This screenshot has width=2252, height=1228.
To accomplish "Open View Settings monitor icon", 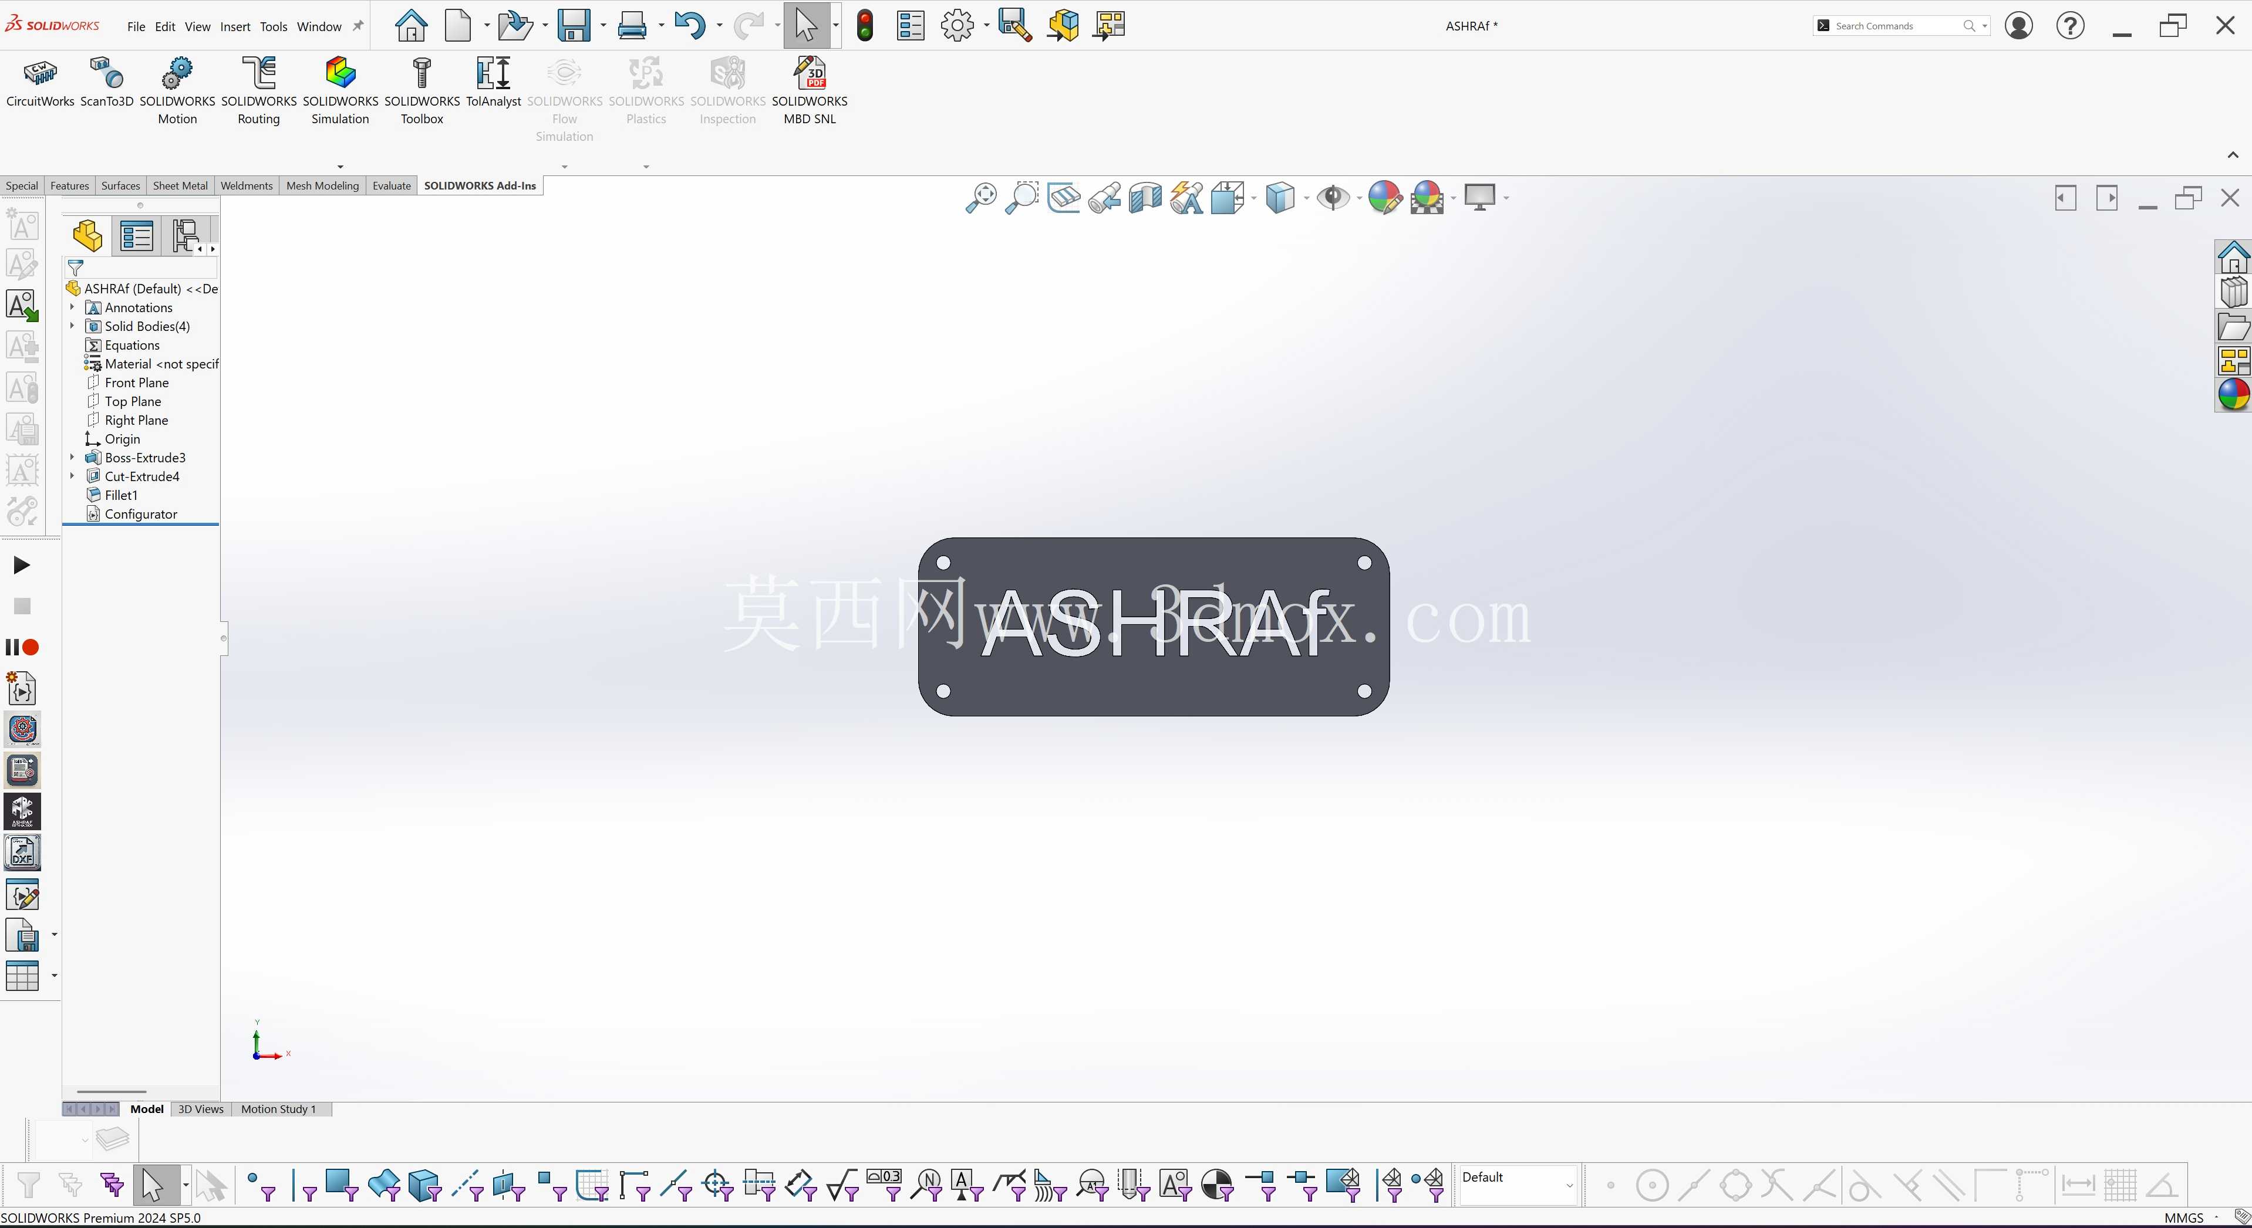I will (x=1480, y=197).
